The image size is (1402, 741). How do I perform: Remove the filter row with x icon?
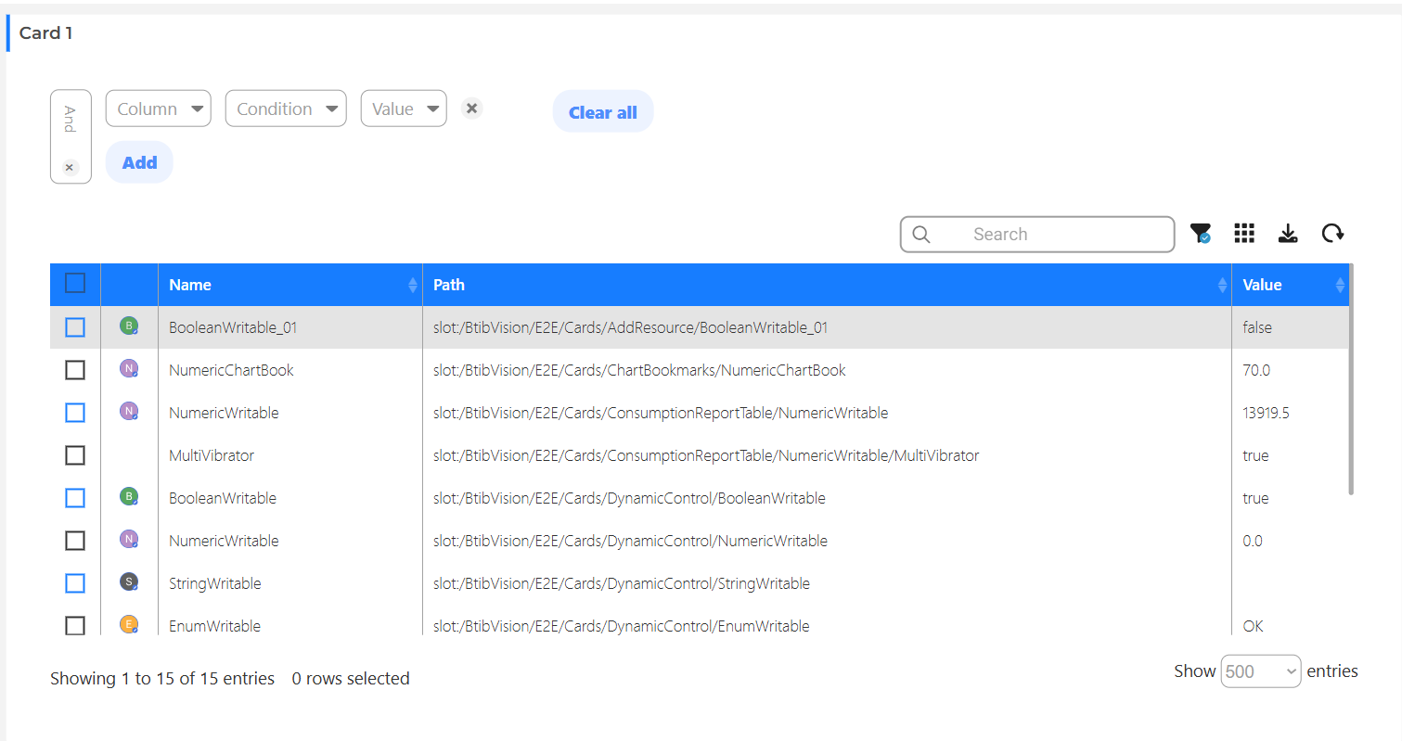tap(472, 109)
